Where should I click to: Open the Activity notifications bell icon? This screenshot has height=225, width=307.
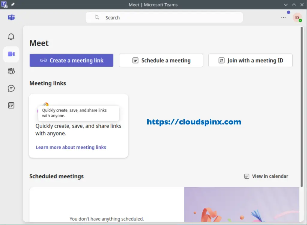[11, 37]
